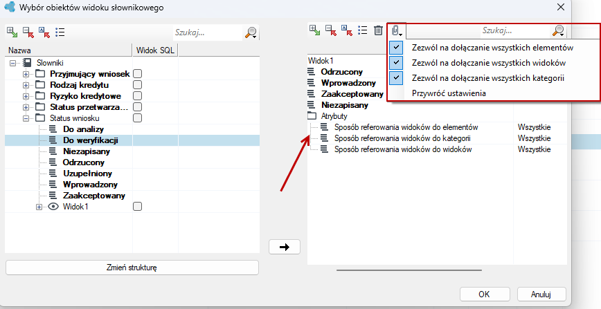Collapse the Status wniosku folder

[26, 118]
